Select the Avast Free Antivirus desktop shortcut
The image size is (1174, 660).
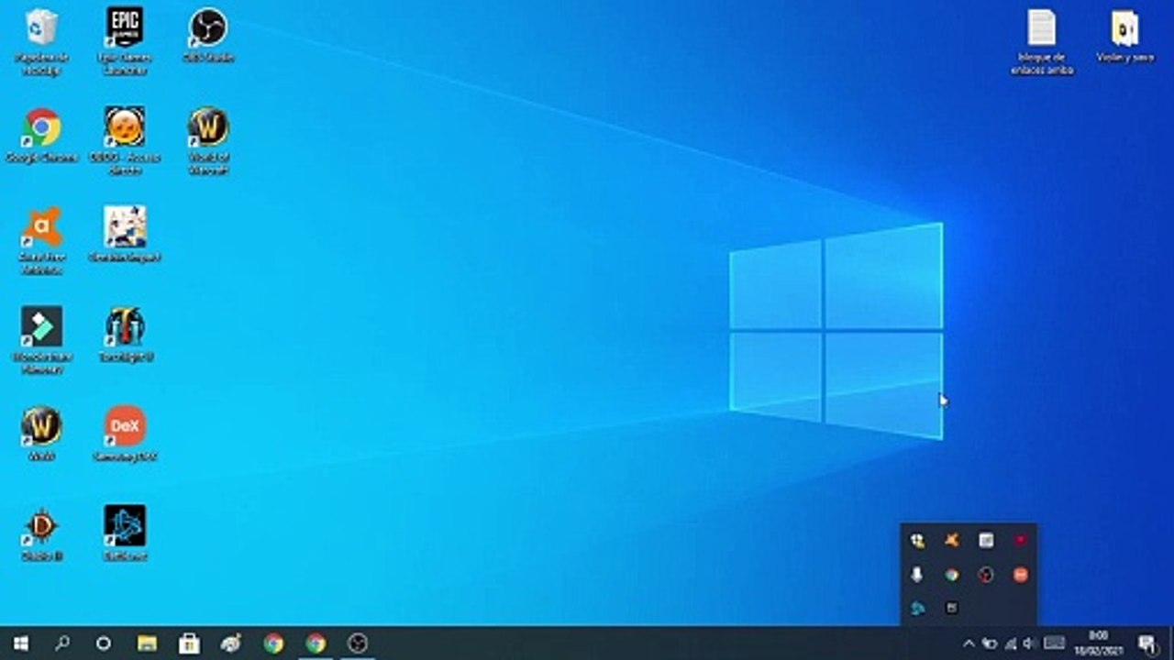41,241
